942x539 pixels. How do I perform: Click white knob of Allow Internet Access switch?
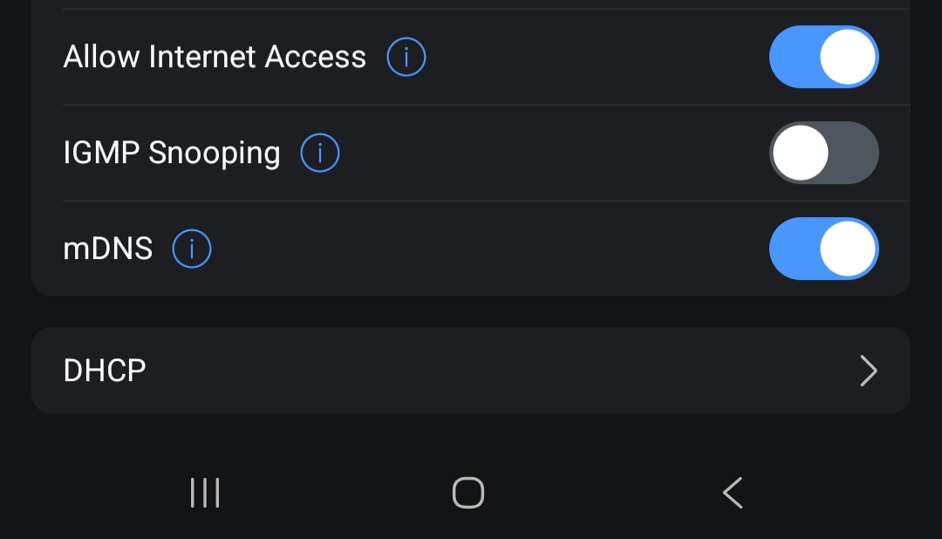(x=848, y=58)
